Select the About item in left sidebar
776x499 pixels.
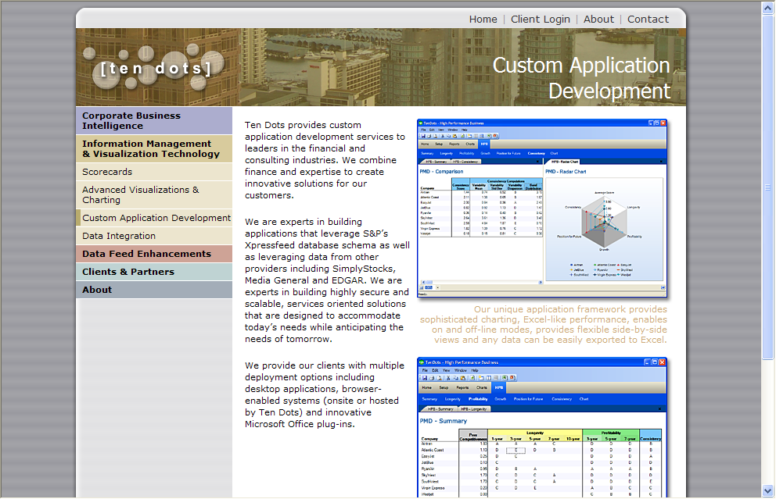[x=97, y=290]
